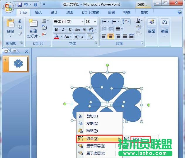This screenshot has height=158, width=185.
Task: Decrease font size with smaller A
Action: tap(83, 37)
